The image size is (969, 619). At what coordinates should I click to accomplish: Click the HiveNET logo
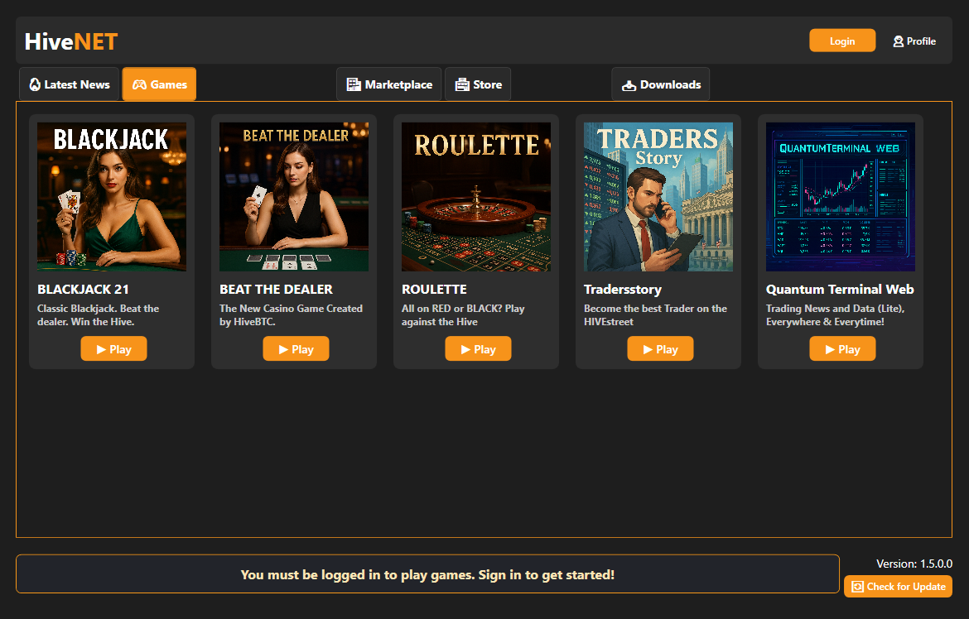click(x=71, y=41)
